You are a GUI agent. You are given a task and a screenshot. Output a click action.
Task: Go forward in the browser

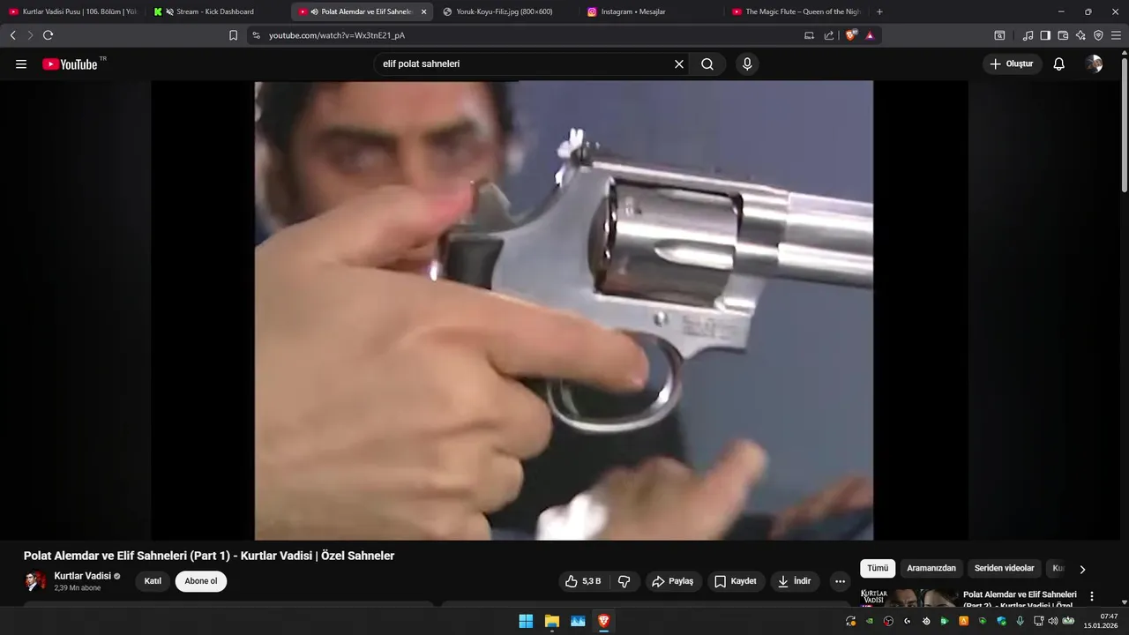click(x=30, y=35)
